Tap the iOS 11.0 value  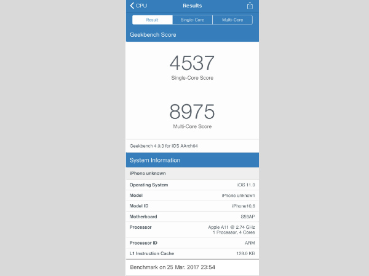pyautogui.click(x=246, y=185)
